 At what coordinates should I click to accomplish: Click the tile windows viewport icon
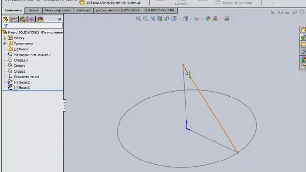273,12
